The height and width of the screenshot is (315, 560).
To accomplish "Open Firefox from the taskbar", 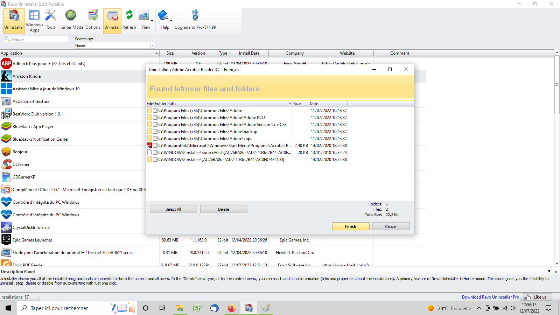I will [x=231, y=308].
